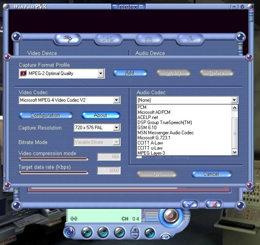Screen dimensions: 260x245
Task: Click the About button
Action: pos(101,115)
